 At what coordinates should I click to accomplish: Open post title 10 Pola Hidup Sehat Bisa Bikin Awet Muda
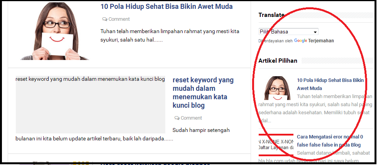[x=166, y=7]
